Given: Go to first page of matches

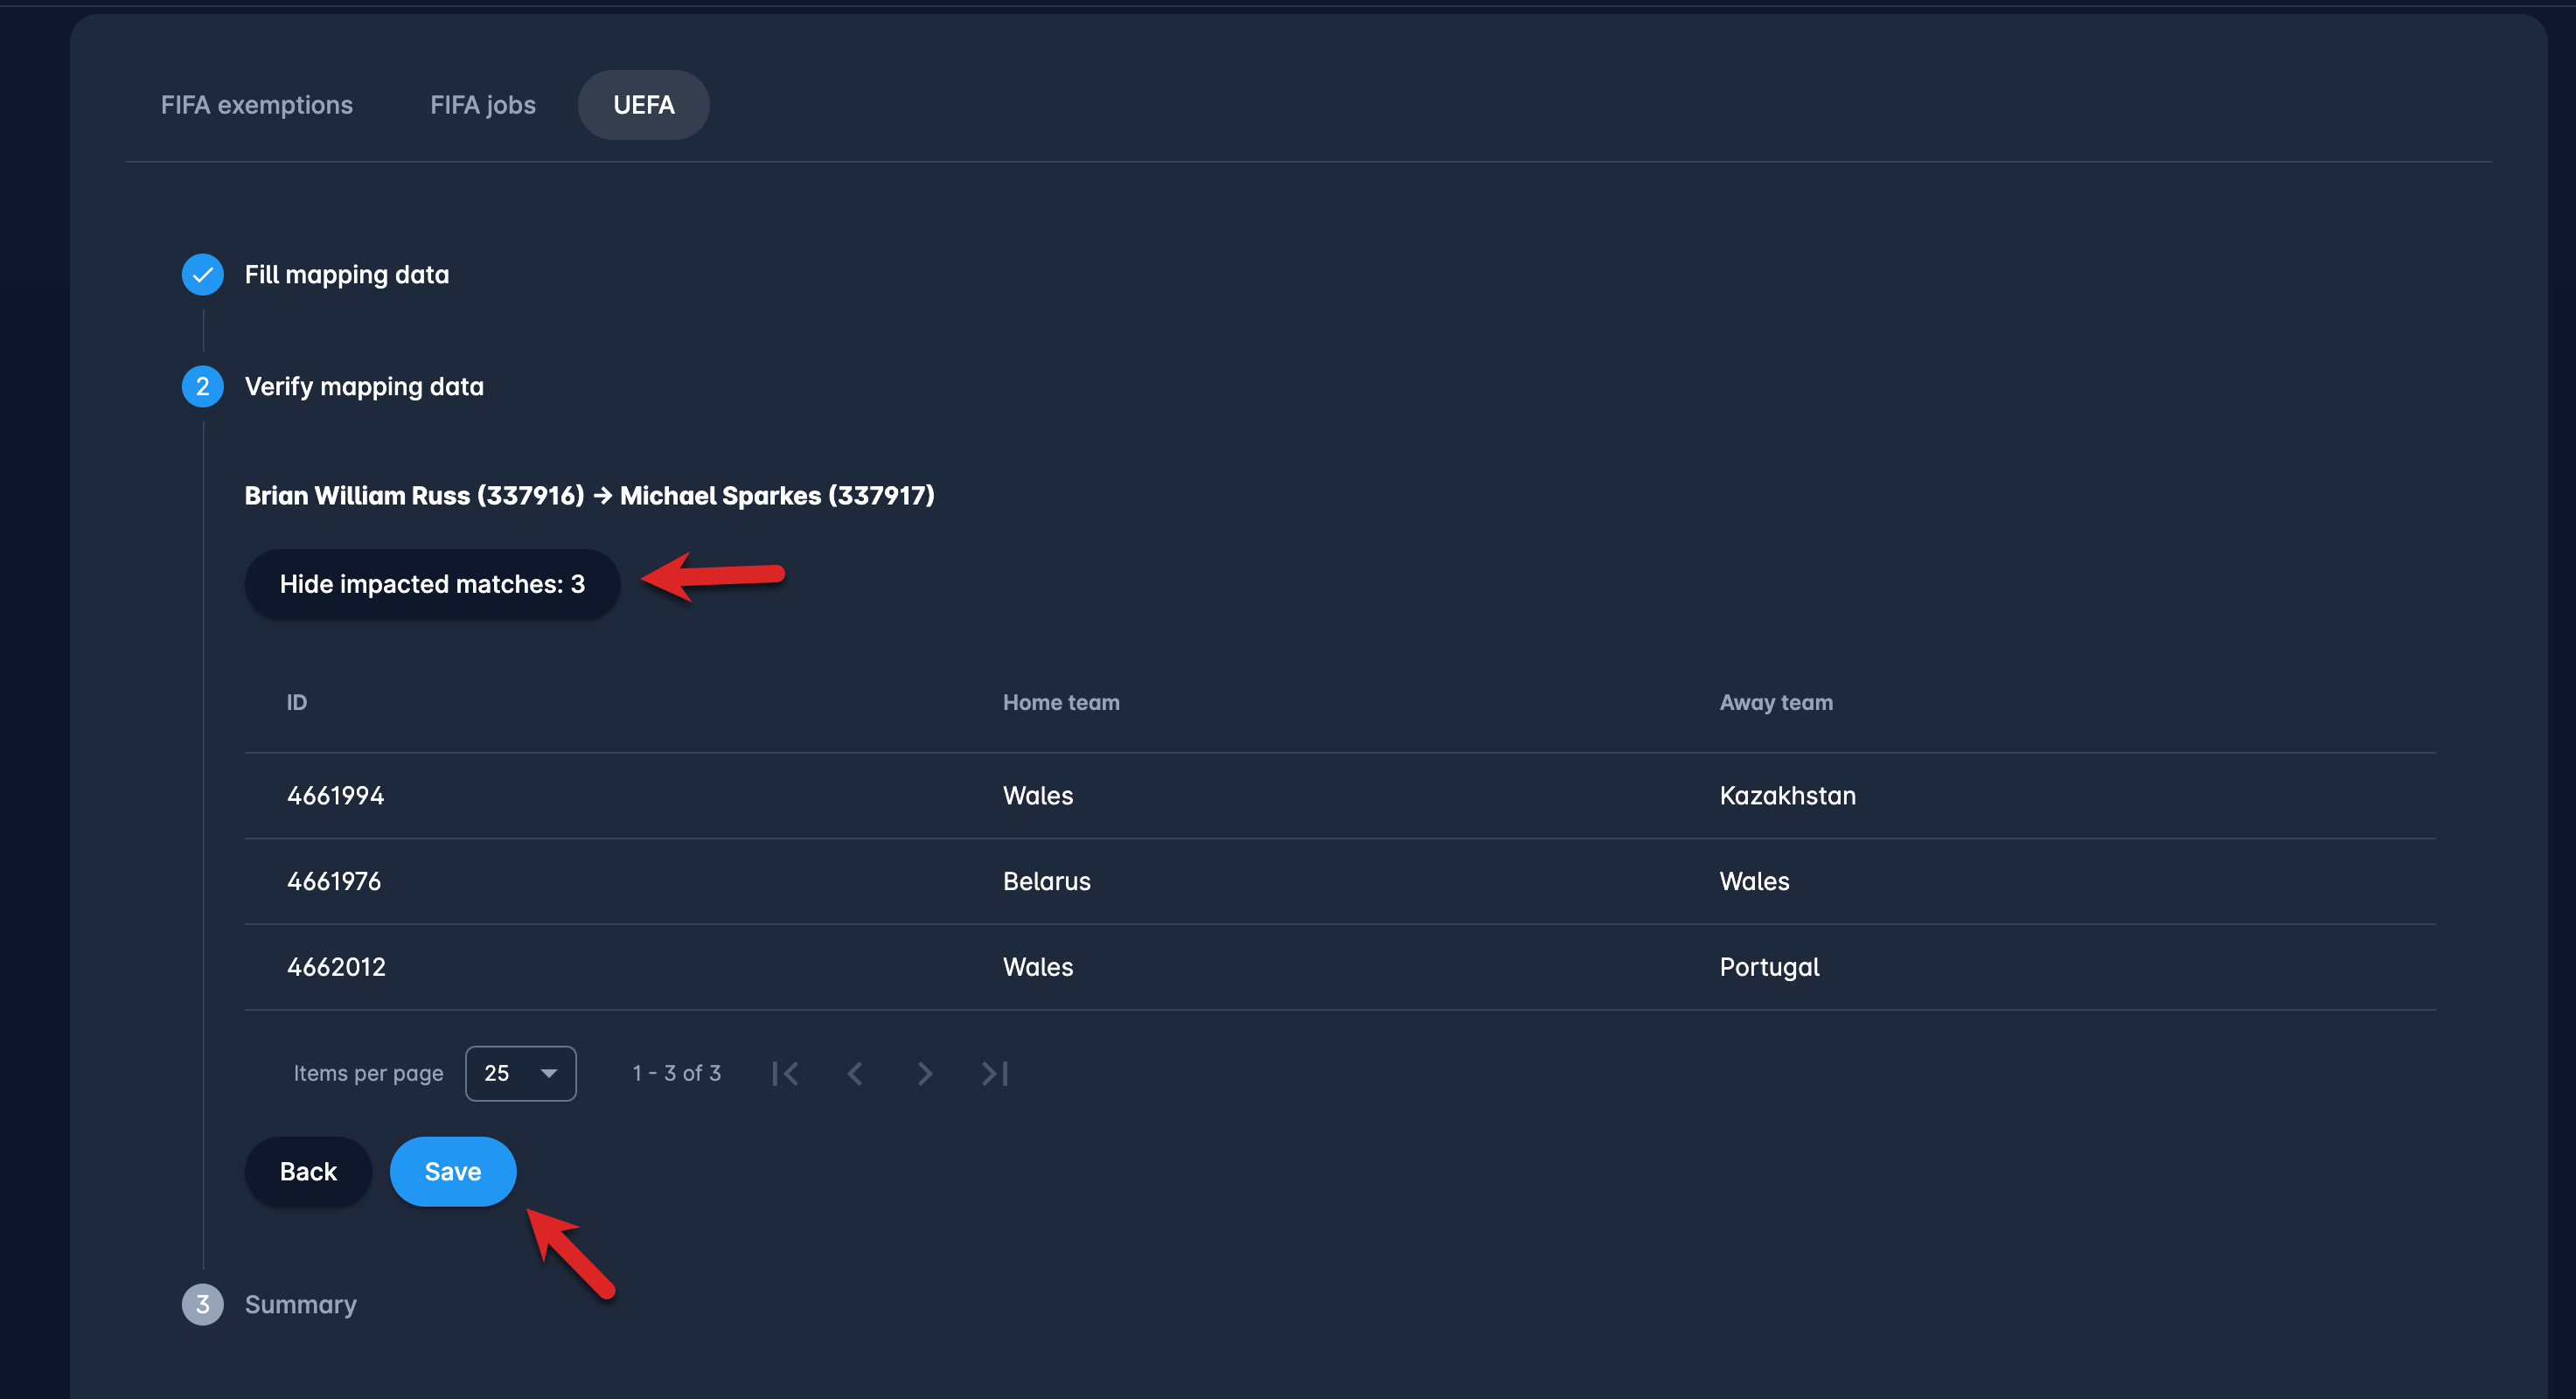Looking at the screenshot, I should (x=786, y=1073).
